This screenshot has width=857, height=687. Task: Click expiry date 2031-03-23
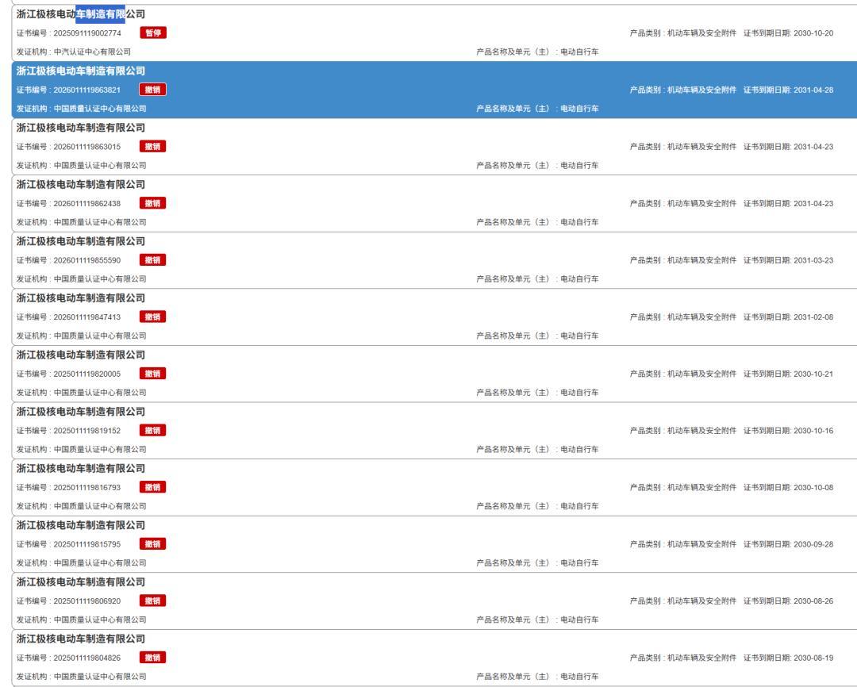click(x=813, y=260)
